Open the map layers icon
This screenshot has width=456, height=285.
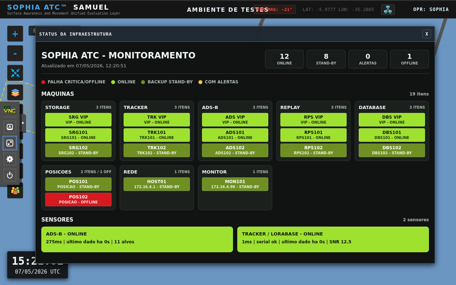pos(15,92)
